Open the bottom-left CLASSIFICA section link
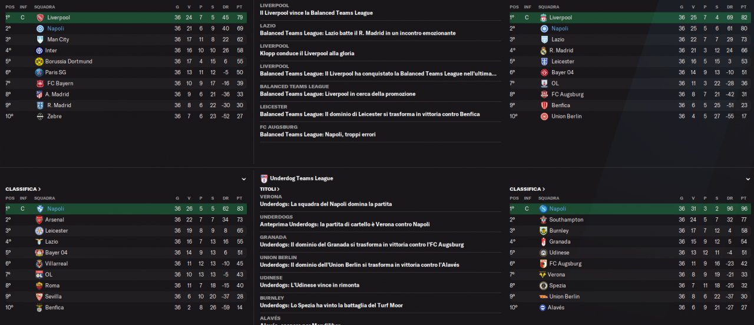 tap(23, 189)
